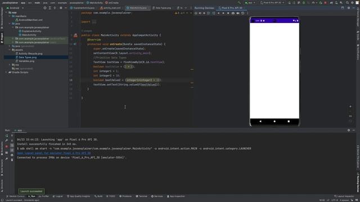Click emulator toolbar Back triangle icon
The image size is (360, 202).
tap(218, 13)
